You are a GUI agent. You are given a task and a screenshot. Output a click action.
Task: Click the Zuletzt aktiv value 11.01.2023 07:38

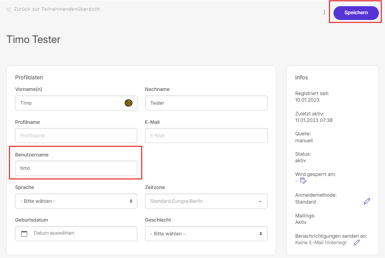point(314,120)
